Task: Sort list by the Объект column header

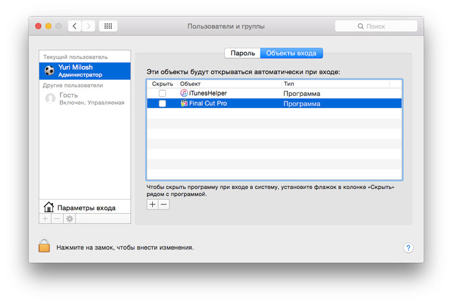Action: [229, 84]
